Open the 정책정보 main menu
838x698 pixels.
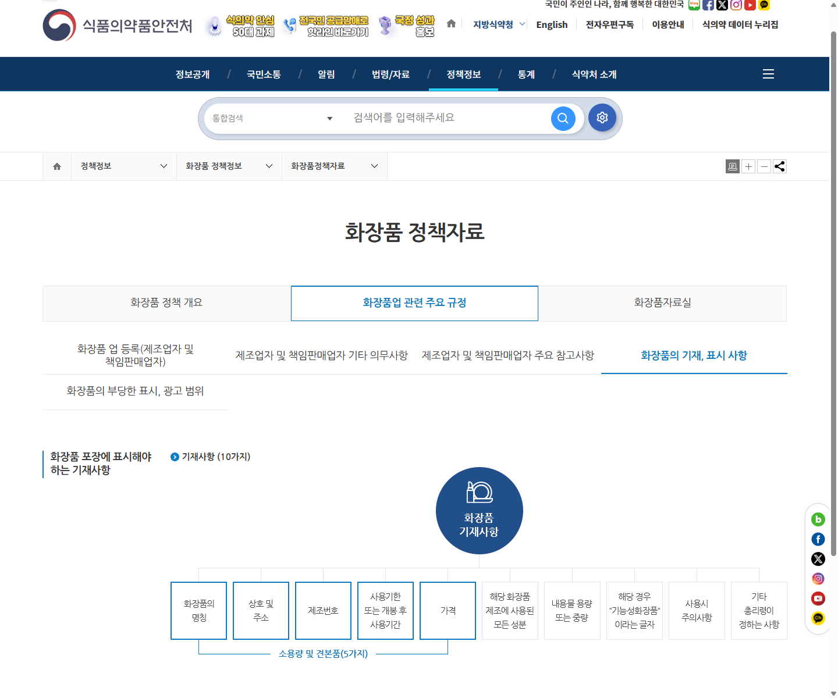click(x=464, y=74)
